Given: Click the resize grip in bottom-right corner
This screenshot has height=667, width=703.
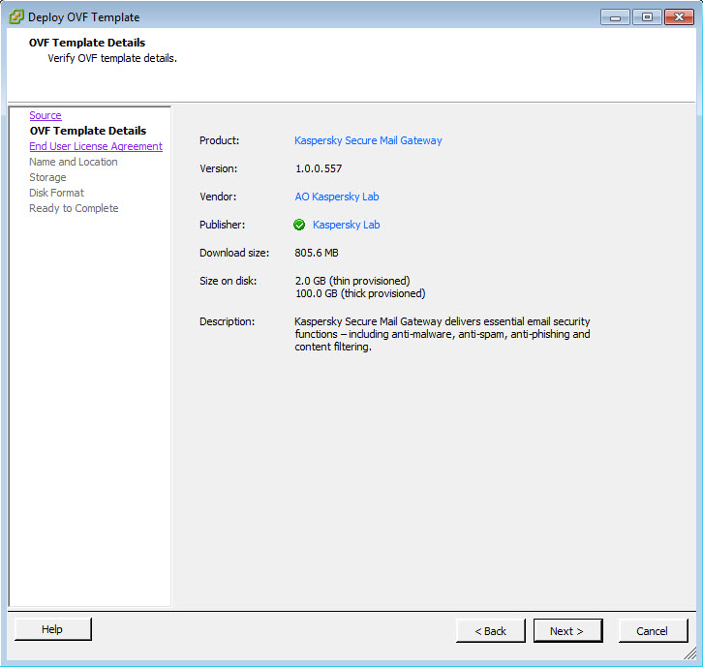Looking at the screenshot, I should click(x=689, y=653).
